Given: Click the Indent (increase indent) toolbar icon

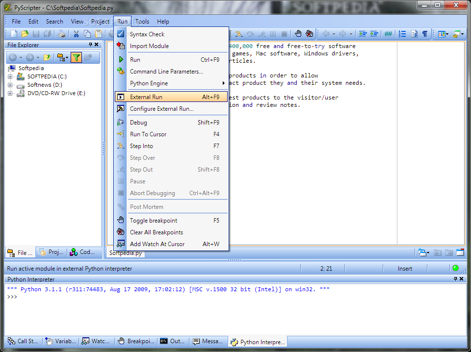Looking at the screenshot, I should [x=374, y=34].
